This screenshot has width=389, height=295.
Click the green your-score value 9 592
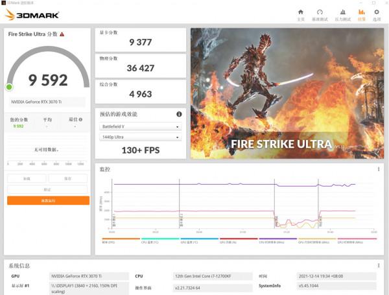pyautogui.click(x=18, y=126)
